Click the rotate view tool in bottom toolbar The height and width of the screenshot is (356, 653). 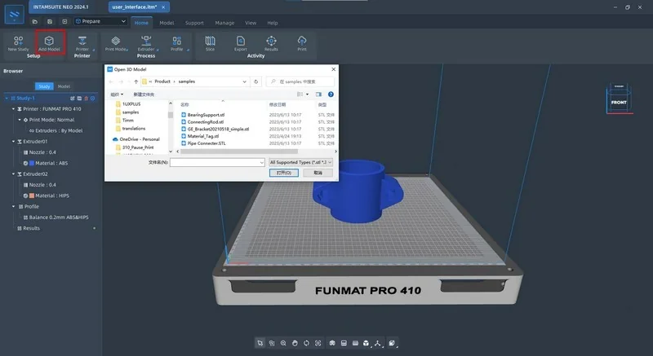(307, 343)
